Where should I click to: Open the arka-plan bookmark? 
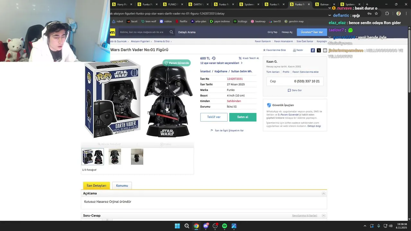pos(198,21)
